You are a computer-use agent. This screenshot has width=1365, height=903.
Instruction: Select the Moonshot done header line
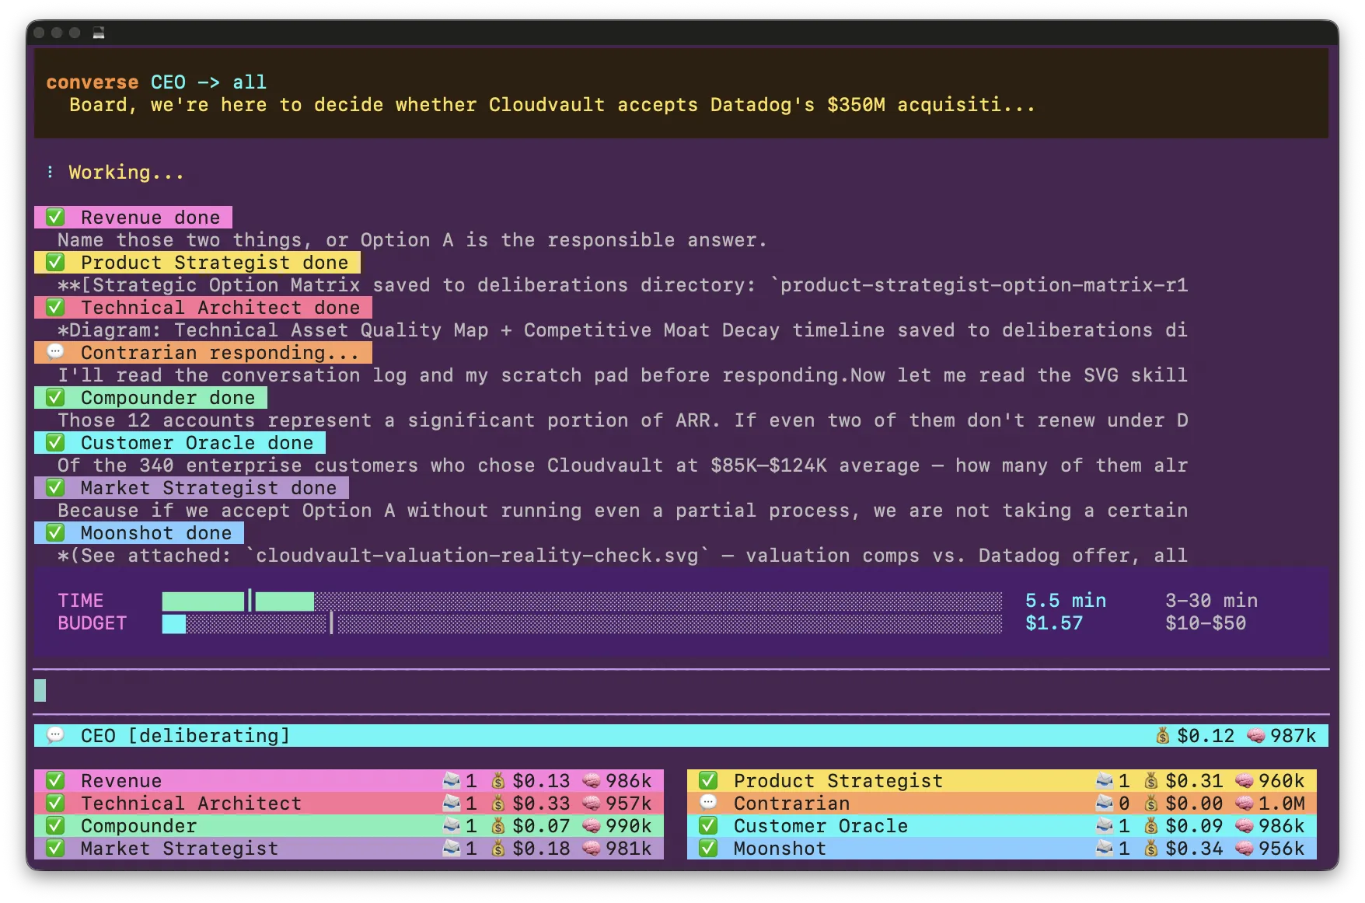point(139,532)
